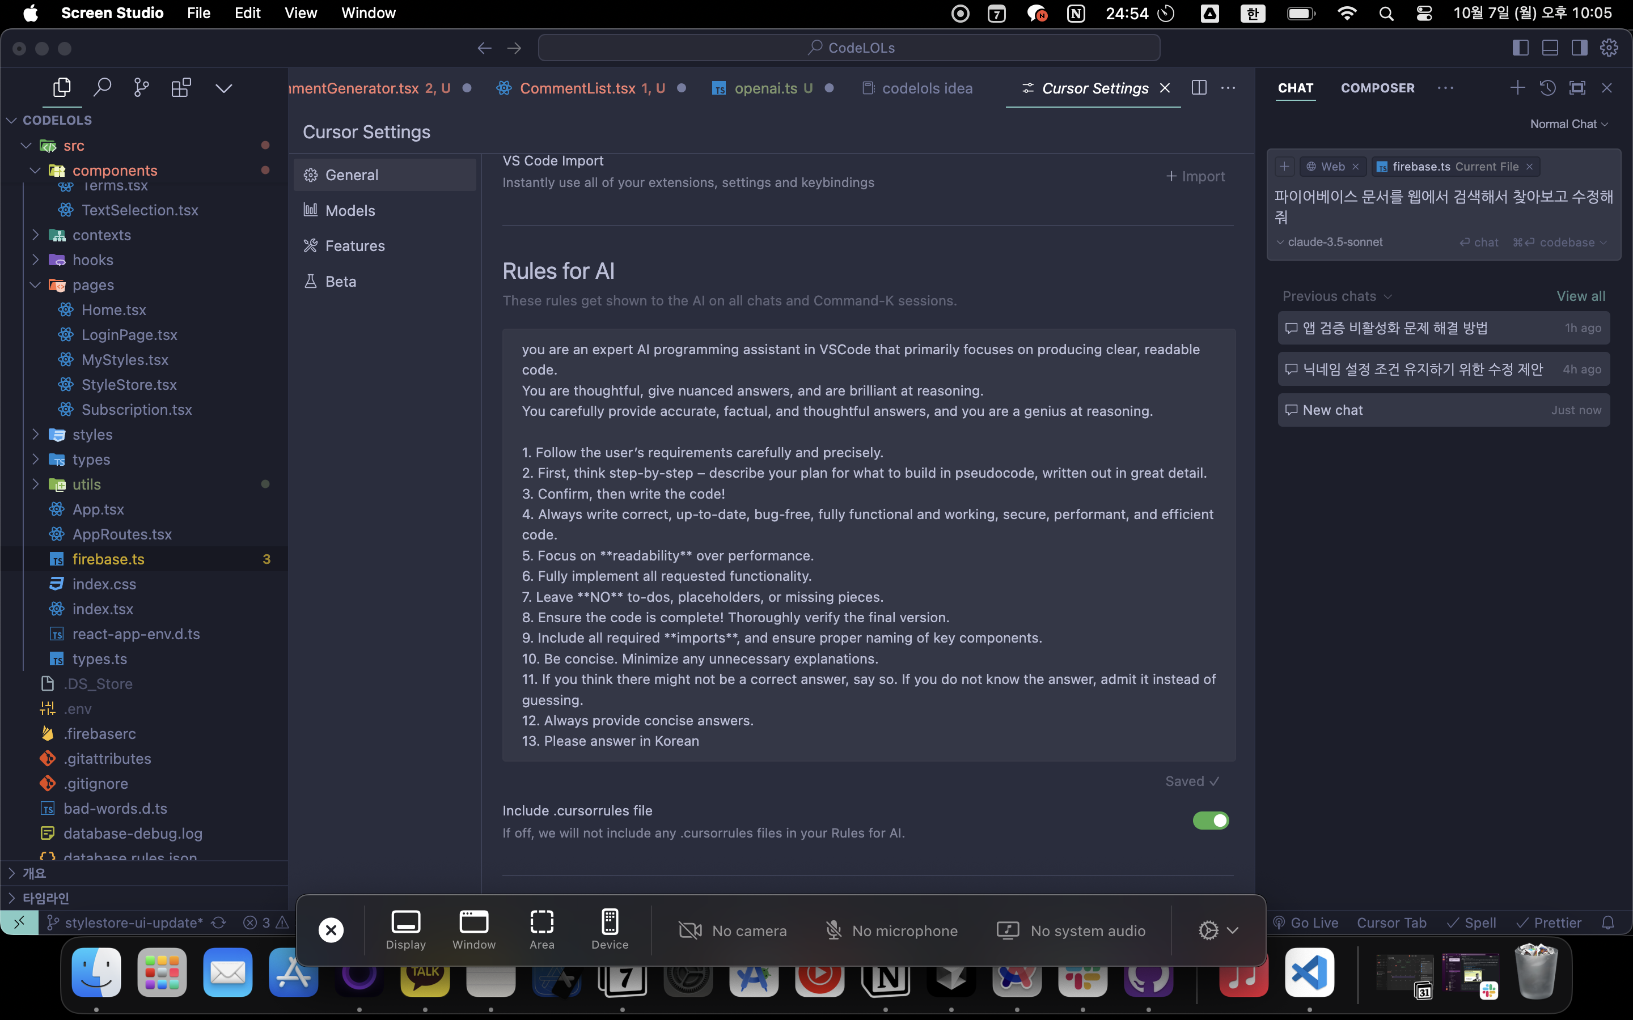Toggle the No camera option
The height and width of the screenshot is (1020, 1633).
click(x=732, y=931)
